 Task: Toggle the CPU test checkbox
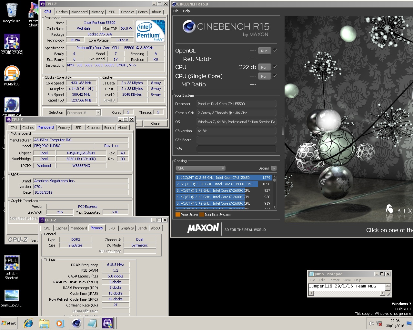[x=275, y=67]
